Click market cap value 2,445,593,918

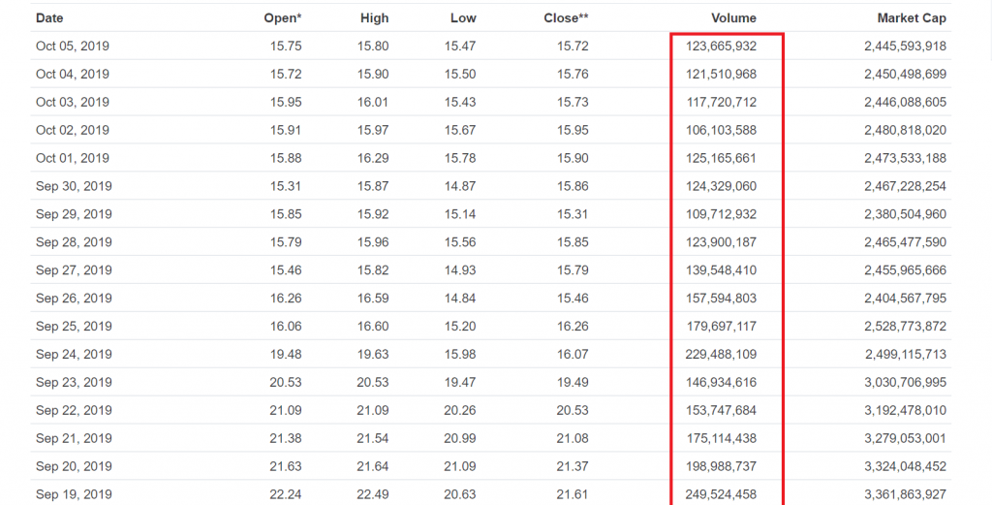pos(905,46)
